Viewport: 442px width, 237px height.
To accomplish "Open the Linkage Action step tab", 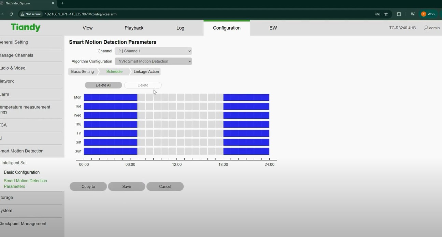I will (x=146, y=71).
